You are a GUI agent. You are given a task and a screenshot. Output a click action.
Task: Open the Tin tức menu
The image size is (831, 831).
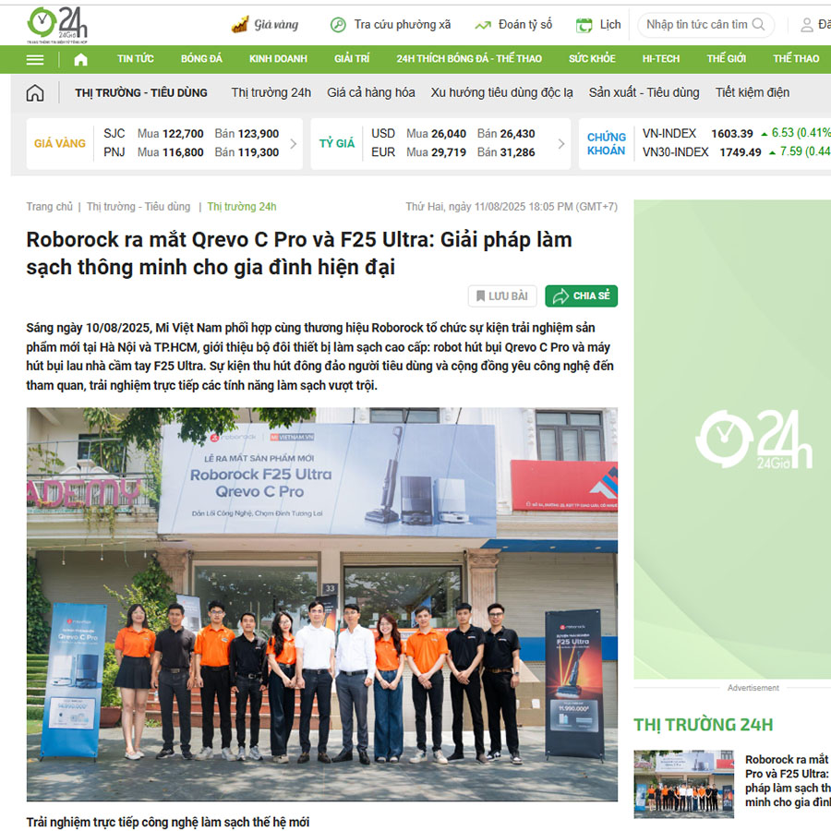136,59
